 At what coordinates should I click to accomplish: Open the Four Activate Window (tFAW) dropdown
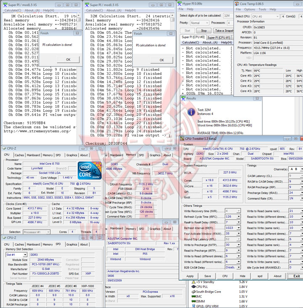pos(239,233)
